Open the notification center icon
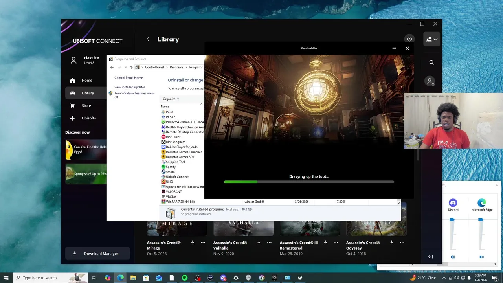 tap(494, 278)
